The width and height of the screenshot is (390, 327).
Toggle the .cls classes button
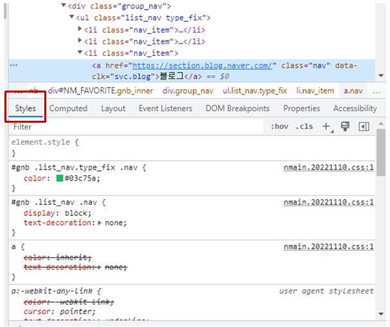[305, 127]
